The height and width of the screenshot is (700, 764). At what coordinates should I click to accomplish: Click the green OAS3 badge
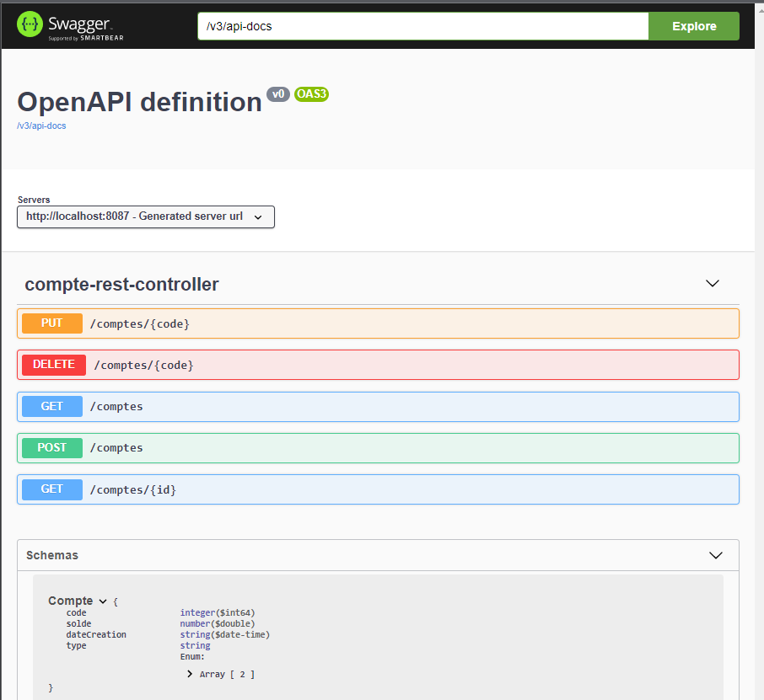(x=311, y=94)
